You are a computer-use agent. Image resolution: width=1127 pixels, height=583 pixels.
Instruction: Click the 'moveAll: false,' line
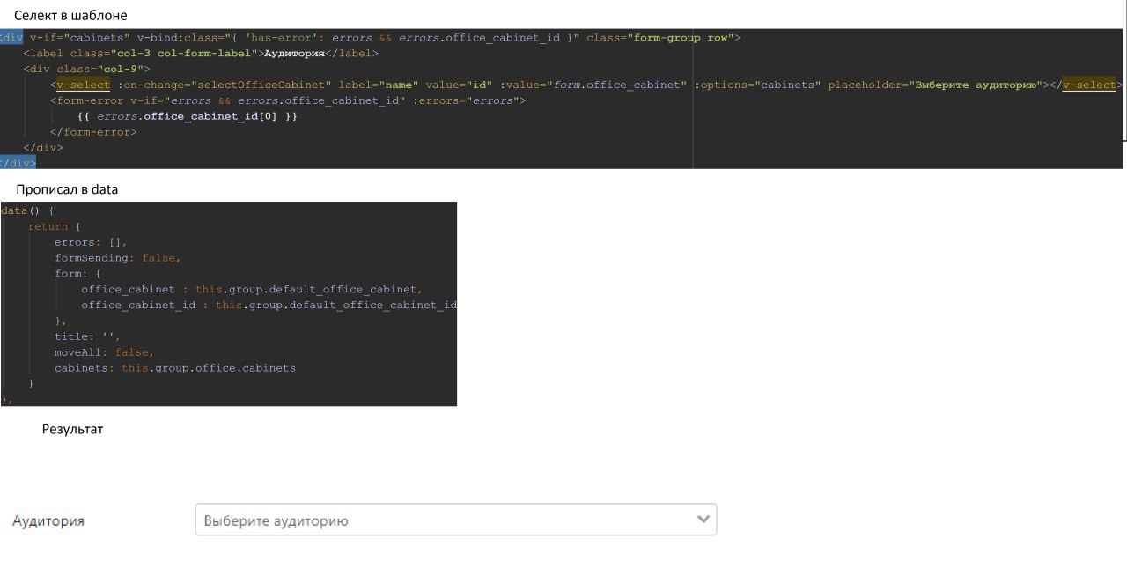click(104, 352)
